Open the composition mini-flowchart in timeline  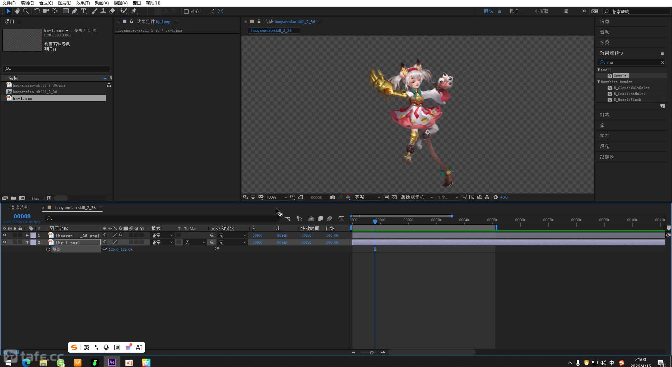(287, 219)
